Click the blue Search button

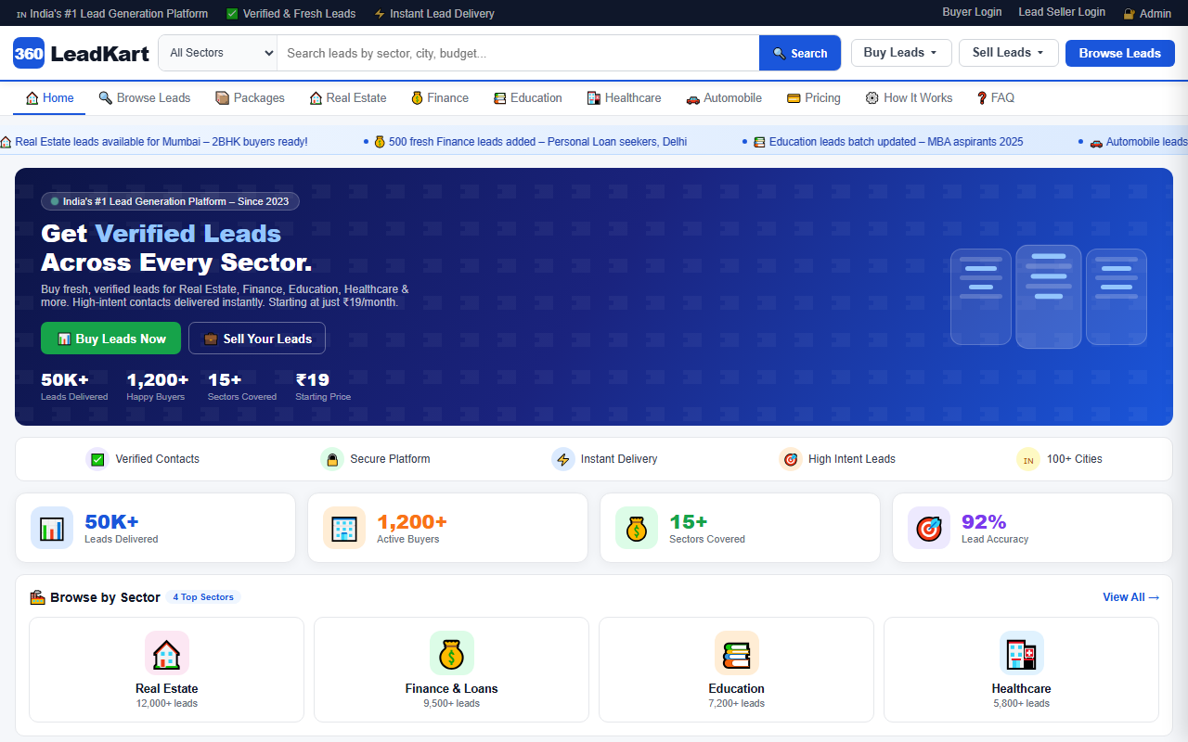tap(800, 53)
